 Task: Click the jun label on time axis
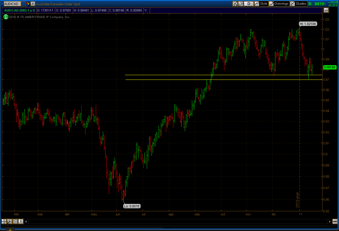pos(118,214)
